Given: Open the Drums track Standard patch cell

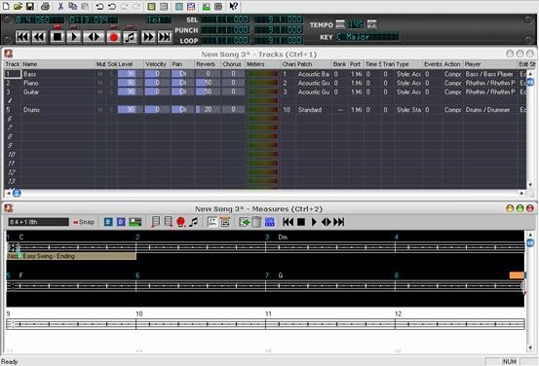Looking at the screenshot, I should point(313,110).
